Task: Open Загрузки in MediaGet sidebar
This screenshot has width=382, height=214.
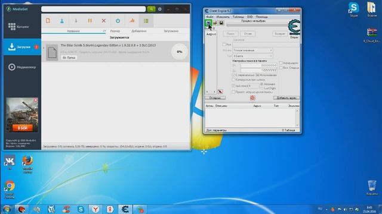Action: pyautogui.click(x=22, y=47)
